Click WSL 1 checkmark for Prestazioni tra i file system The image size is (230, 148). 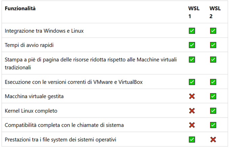coord(192,140)
